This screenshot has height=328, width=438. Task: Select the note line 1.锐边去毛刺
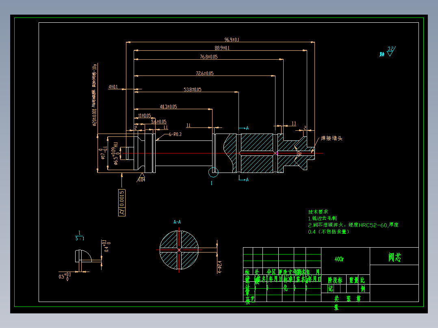tap(323, 218)
